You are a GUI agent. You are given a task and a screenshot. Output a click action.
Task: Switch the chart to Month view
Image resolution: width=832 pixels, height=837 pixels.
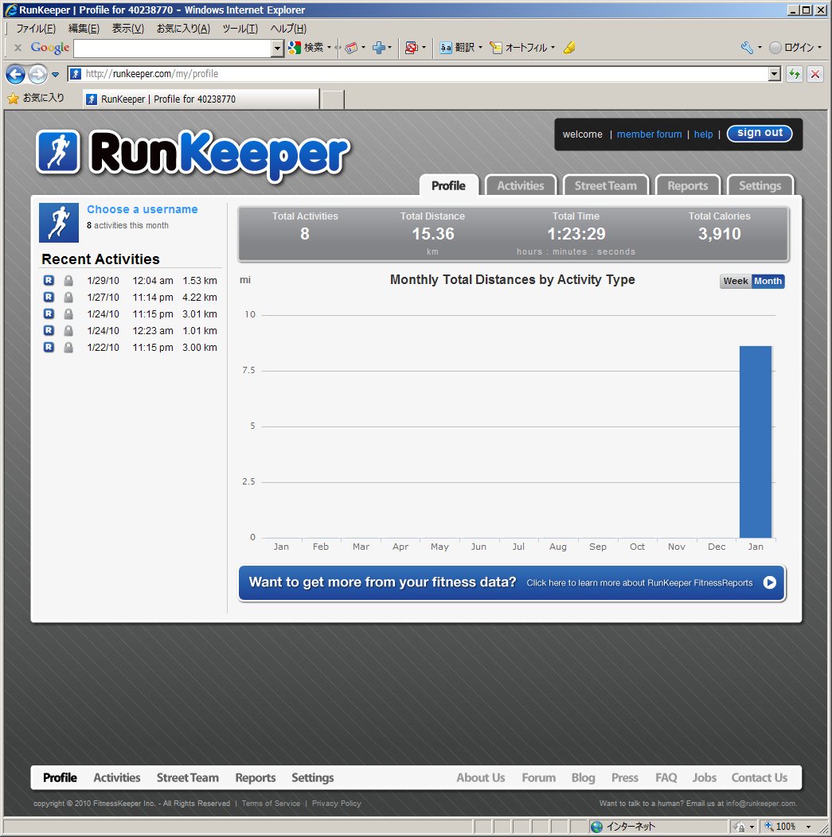pyautogui.click(x=768, y=282)
